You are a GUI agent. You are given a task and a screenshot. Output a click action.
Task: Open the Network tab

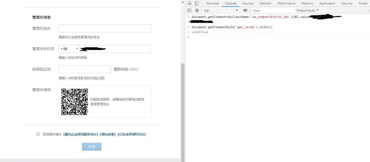(266, 3)
